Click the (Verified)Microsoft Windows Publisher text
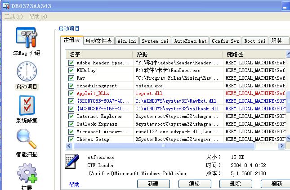Image resolution: width=290 pixels, height=190 pixels. tap(138, 173)
